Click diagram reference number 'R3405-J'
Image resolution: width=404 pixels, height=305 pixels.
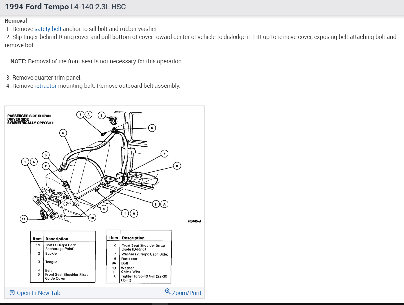coord(195,221)
